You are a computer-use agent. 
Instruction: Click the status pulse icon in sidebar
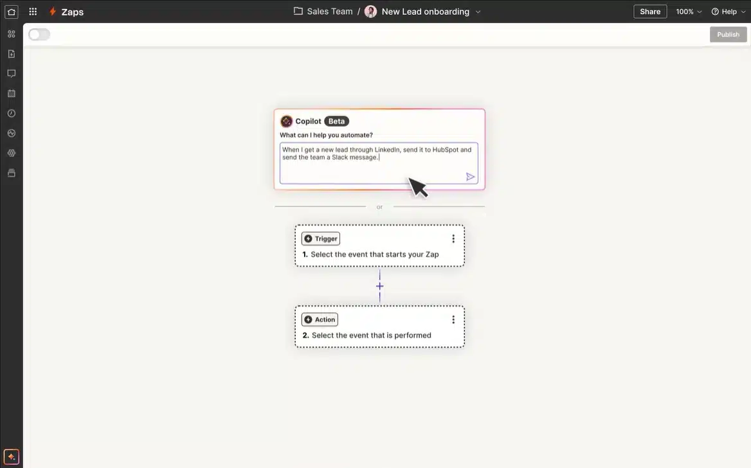[11, 133]
